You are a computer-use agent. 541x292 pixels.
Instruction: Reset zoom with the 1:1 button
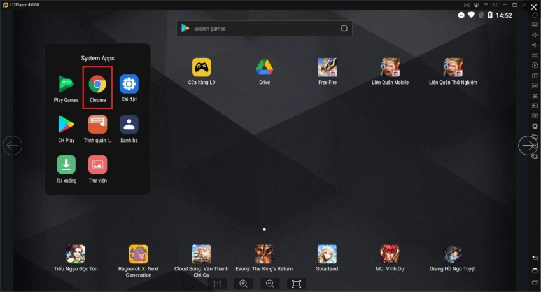[217, 284]
